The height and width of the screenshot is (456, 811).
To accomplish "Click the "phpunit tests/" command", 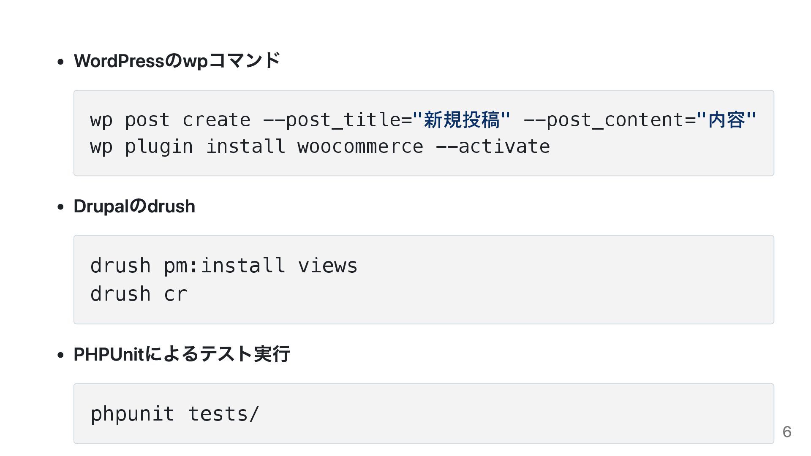I will coord(174,414).
